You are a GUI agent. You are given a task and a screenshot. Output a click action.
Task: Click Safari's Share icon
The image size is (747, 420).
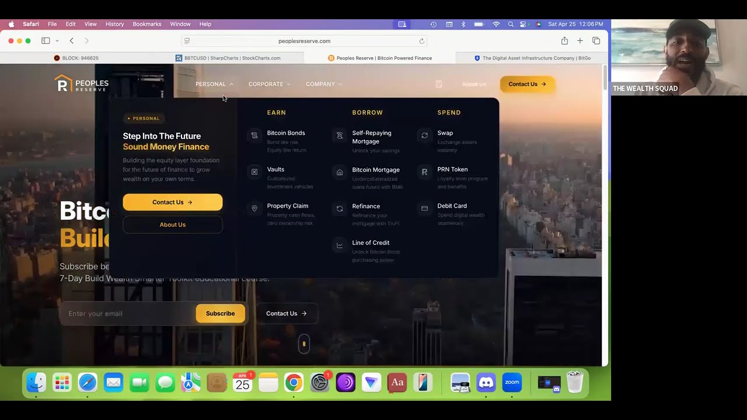pos(564,41)
